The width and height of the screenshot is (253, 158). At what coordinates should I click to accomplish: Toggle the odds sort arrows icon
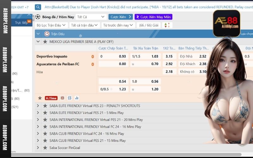pos(167,25)
